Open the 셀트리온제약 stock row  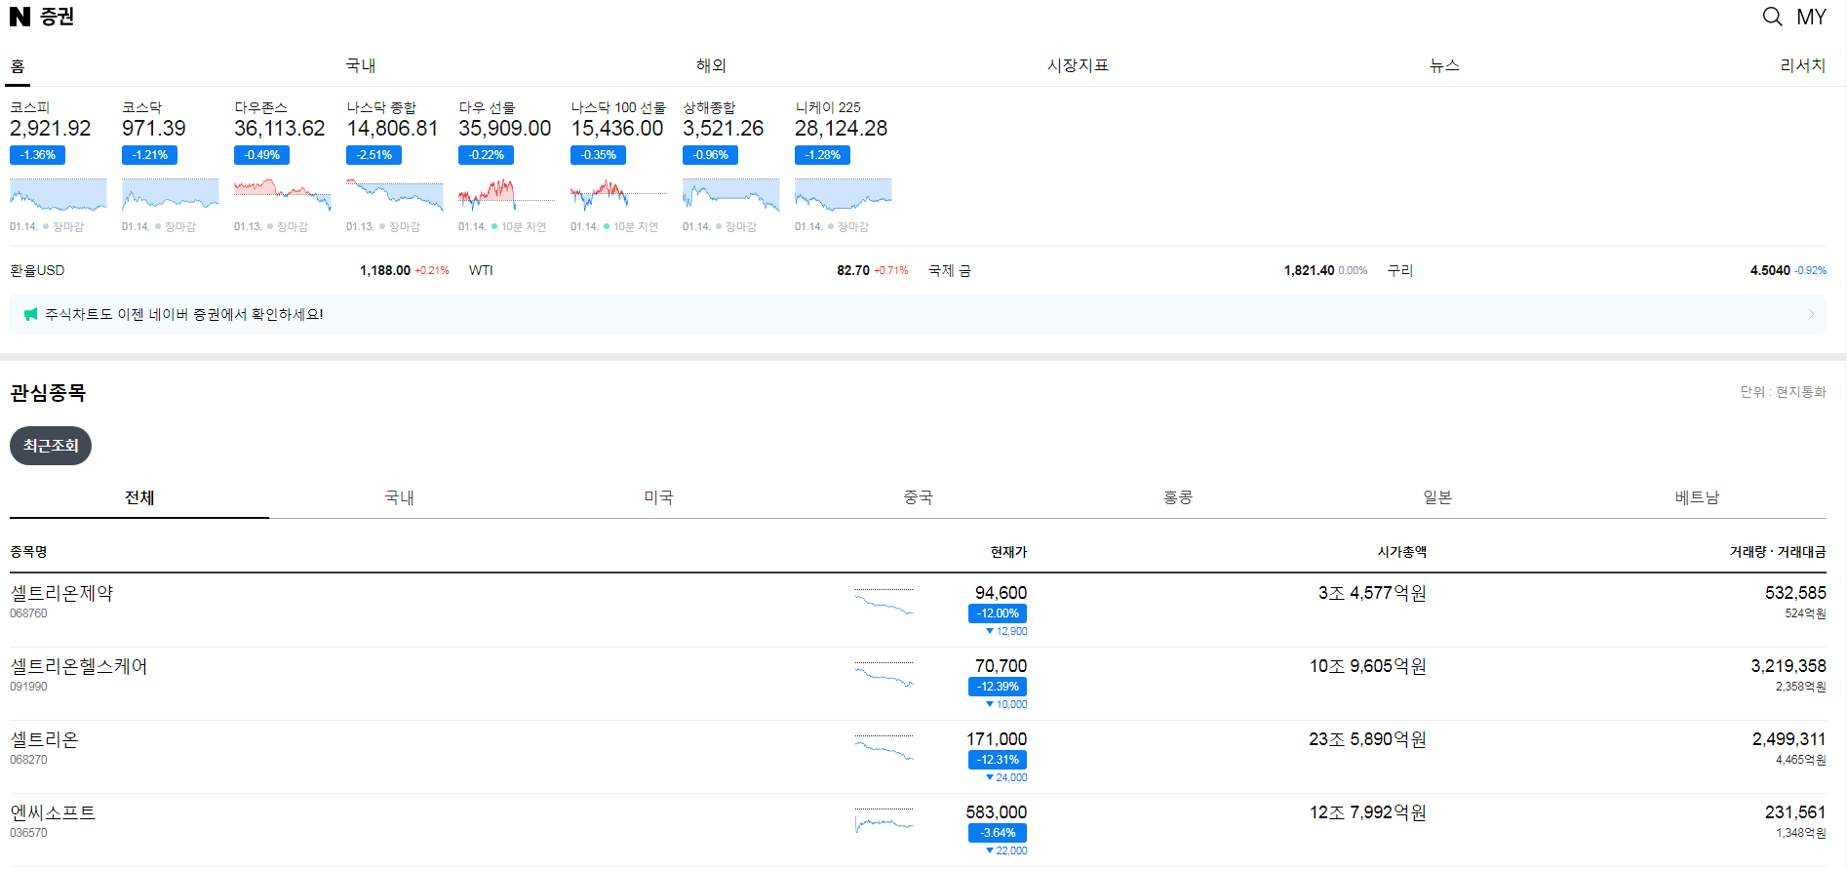tap(918, 611)
